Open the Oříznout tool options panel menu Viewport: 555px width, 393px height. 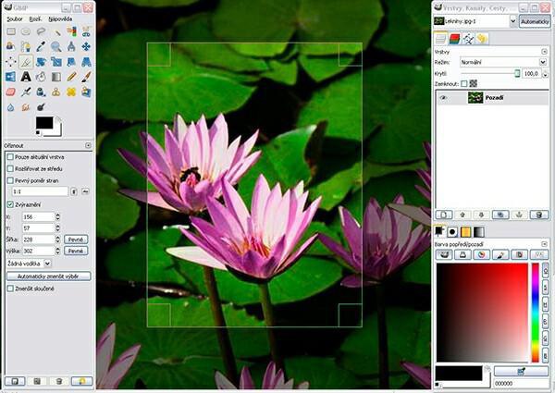pos(88,145)
